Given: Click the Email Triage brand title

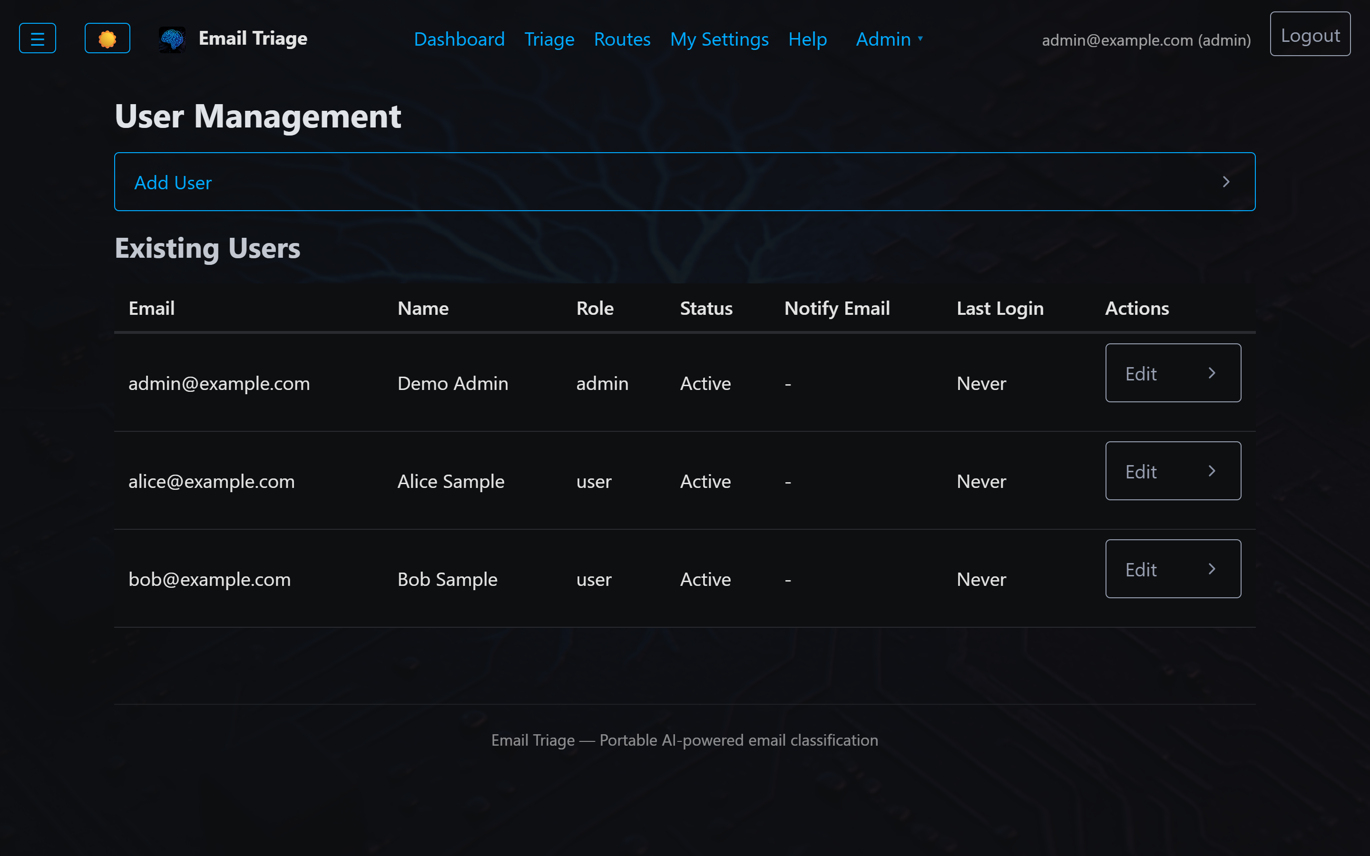Looking at the screenshot, I should (x=253, y=39).
